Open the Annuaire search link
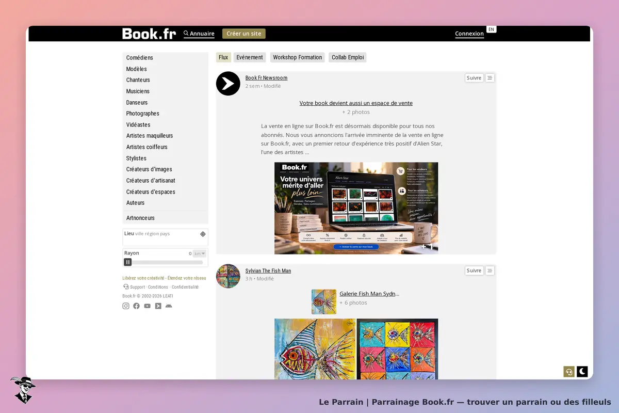619x413 pixels. click(199, 34)
